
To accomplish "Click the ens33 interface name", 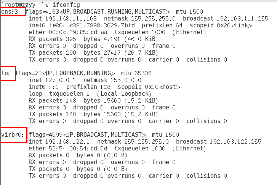I will point(11,11).
